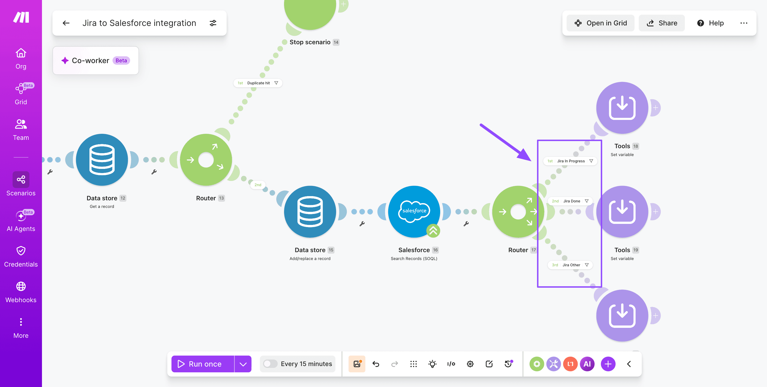Click the wrench between Salesforce and Router 17
Viewport: 767px width, 387px height.
pyautogui.click(x=466, y=224)
